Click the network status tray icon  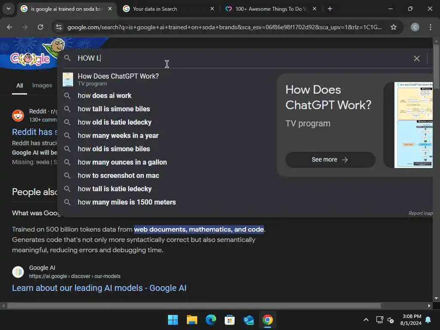(x=380, y=320)
